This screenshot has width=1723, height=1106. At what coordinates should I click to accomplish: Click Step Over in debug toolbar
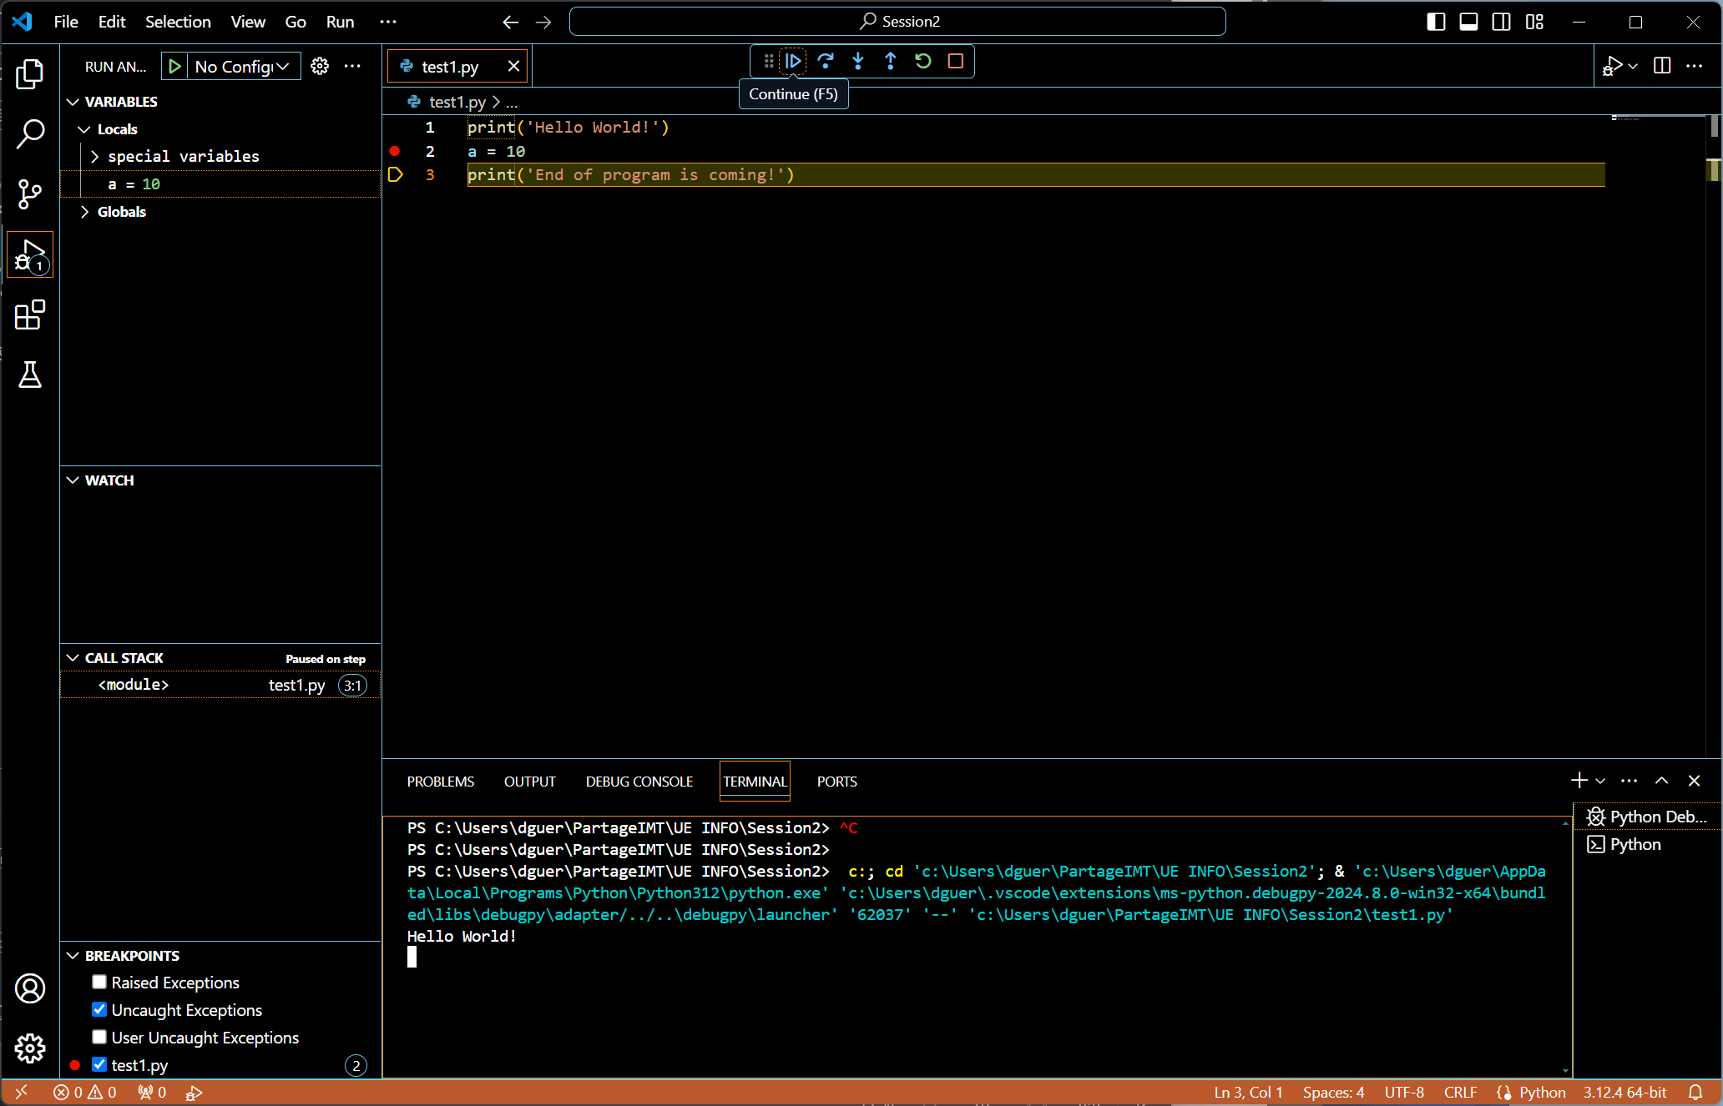pyautogui.click(x=826, y=61)
